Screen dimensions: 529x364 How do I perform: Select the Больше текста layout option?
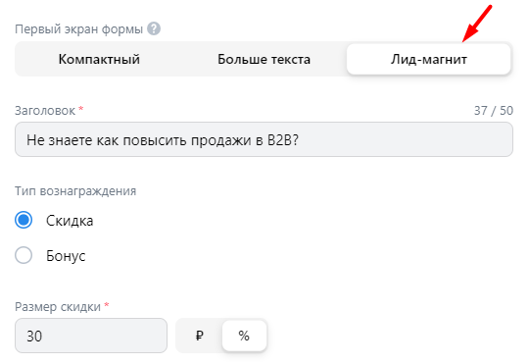(264, 59)
